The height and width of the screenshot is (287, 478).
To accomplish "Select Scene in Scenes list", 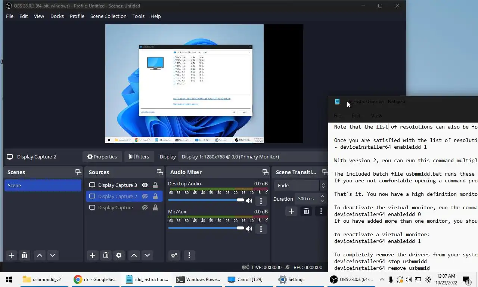I will 43,185.
